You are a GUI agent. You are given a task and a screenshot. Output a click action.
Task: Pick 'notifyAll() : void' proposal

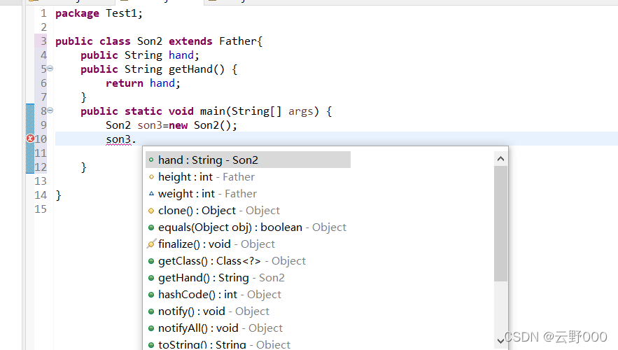pyautogui.click(x=220, y=328)
